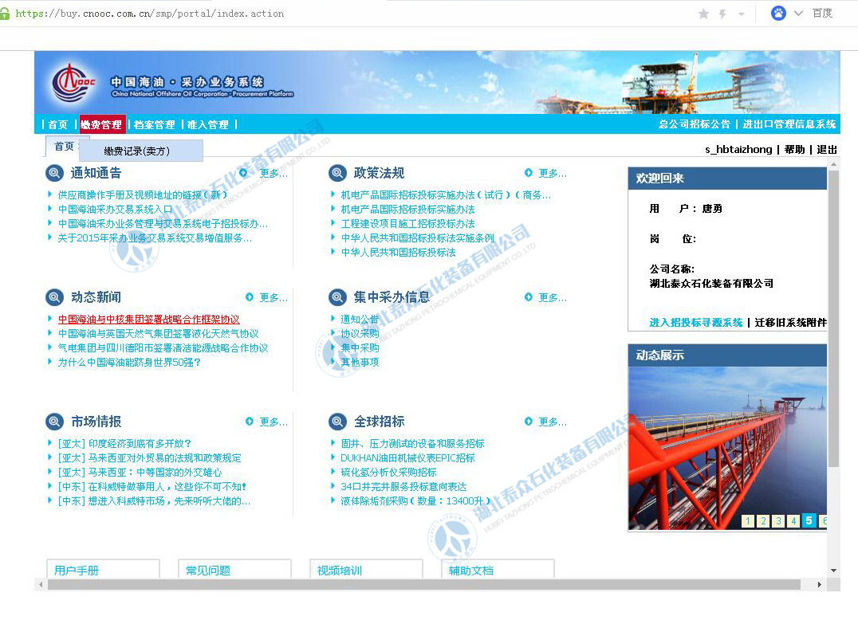The width and height of the screenshot is (858, 624).
Task: Open 更多 for the 通知通告 section
Action: pyautogui.click(x=273, y=174)
